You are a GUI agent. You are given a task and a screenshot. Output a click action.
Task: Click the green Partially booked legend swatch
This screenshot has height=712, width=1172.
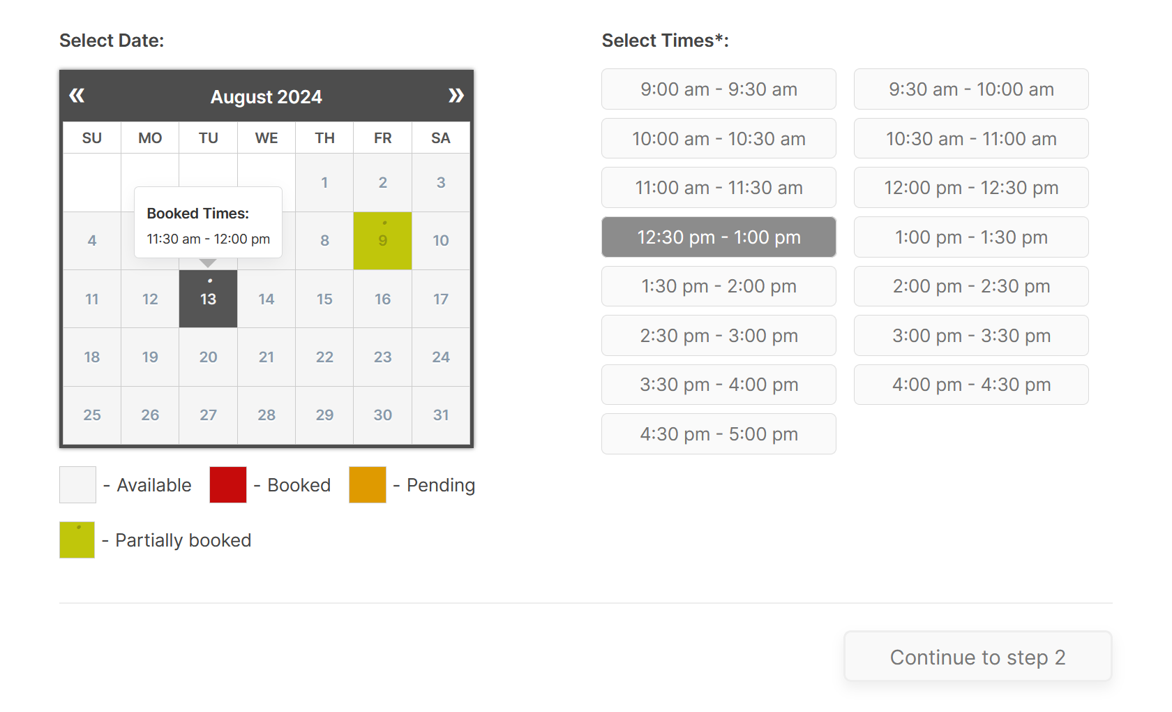point(77,540)
